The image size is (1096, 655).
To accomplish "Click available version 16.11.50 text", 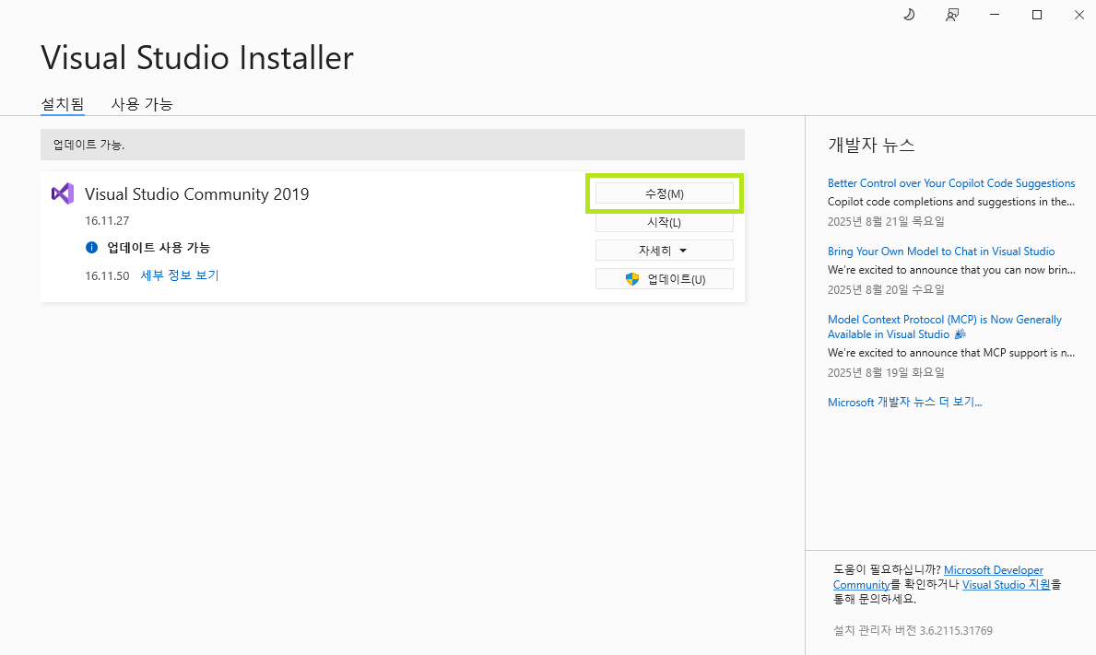I will [x=107, y=275].
